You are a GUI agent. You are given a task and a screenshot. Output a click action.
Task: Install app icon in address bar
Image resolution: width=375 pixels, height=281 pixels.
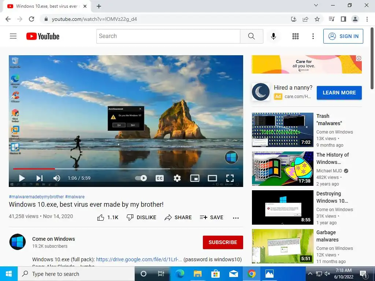click(x=293, y=19)
